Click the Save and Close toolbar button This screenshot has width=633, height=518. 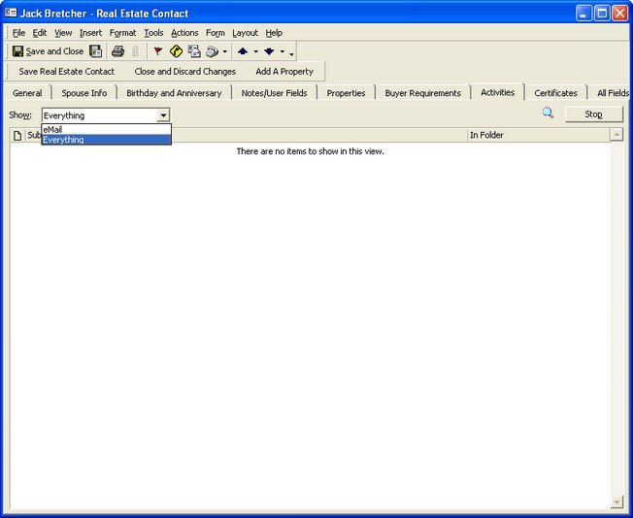pyautogui.click(x=48, y=51)
